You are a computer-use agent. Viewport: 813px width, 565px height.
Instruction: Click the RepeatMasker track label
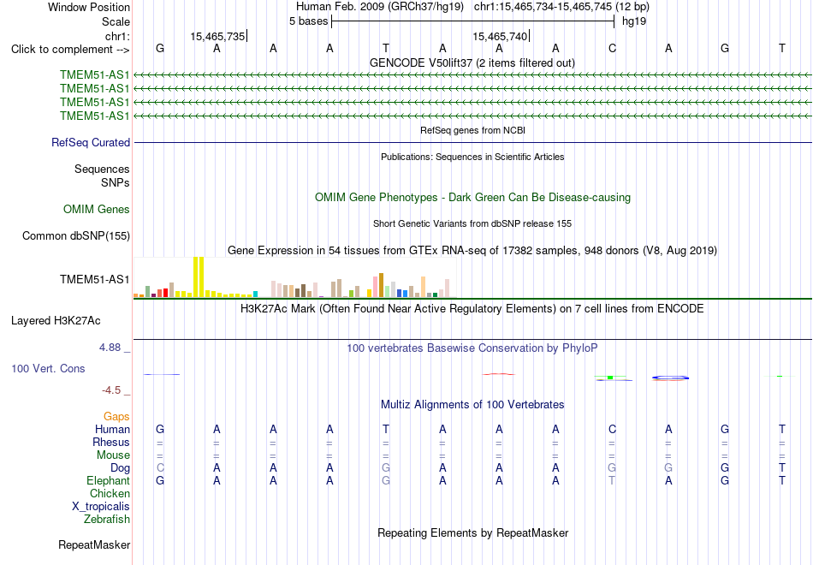(x=94, y=544)
